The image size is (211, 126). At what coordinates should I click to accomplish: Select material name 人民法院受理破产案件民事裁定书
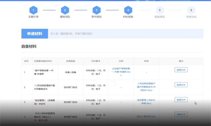[x=45, y=87]
